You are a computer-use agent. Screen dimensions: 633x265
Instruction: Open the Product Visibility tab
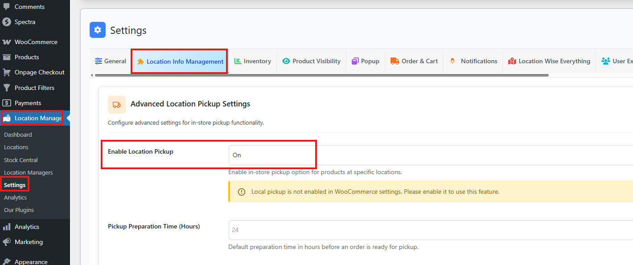(311, 61)
